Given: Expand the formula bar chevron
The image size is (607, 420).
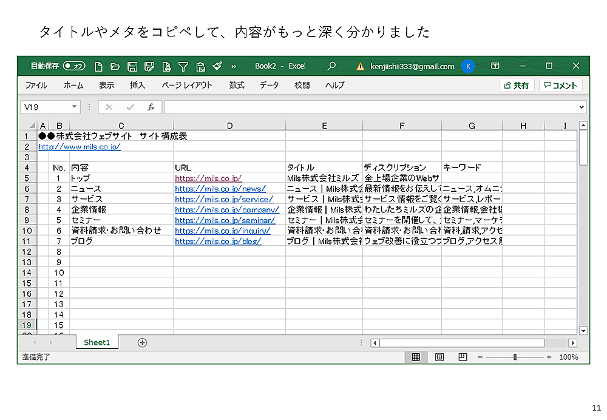Looking at the screenshot, I should [x=582, y=107].
